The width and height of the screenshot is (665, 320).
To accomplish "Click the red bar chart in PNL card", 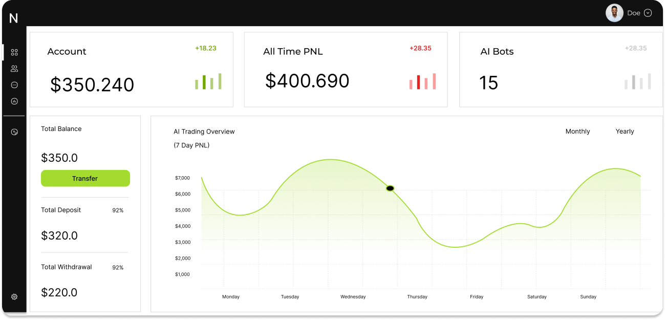I will click(422, 81).
